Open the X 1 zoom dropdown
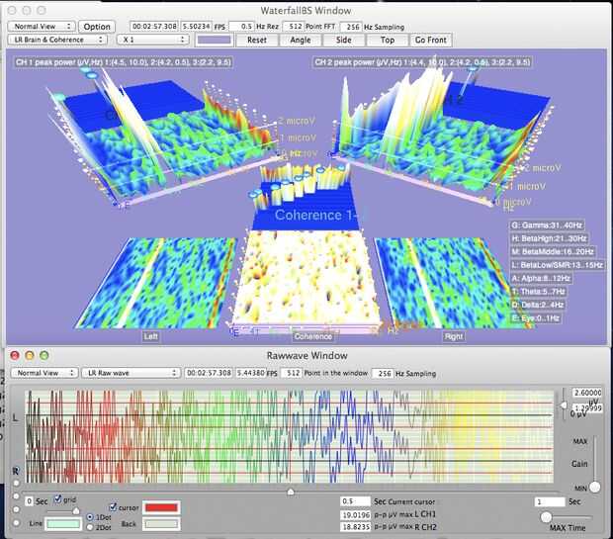This screenshot has width=613, height=539. (153, 40)
